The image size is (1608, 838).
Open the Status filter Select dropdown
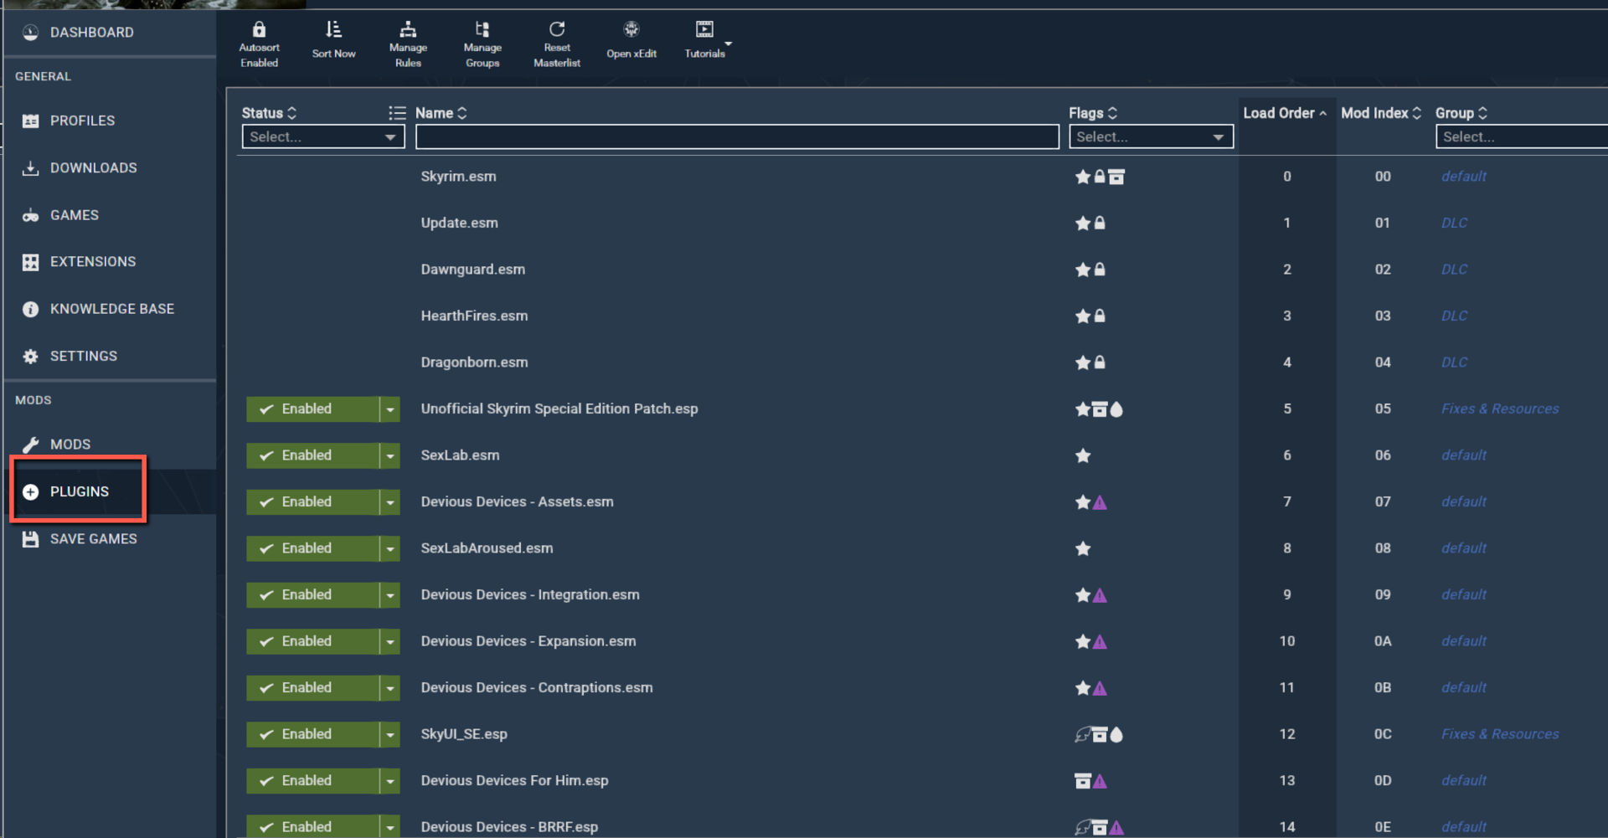[x=323, y=136]
